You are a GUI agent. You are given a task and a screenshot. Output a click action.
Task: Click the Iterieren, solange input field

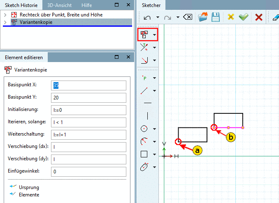point(88,122)
